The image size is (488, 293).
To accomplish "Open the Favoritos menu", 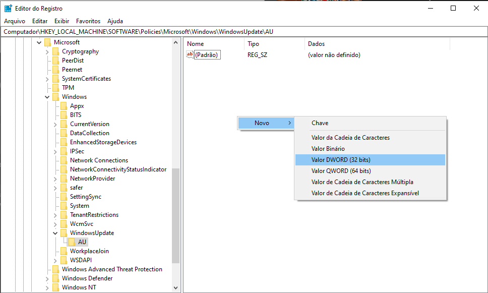I will (88, 21).
